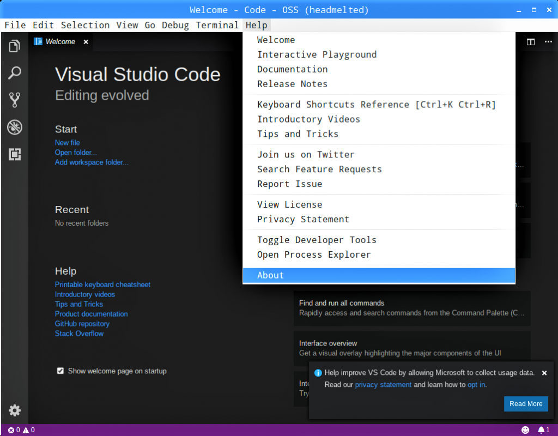
Task: Select Join us on Twitter
Action: 379,154
